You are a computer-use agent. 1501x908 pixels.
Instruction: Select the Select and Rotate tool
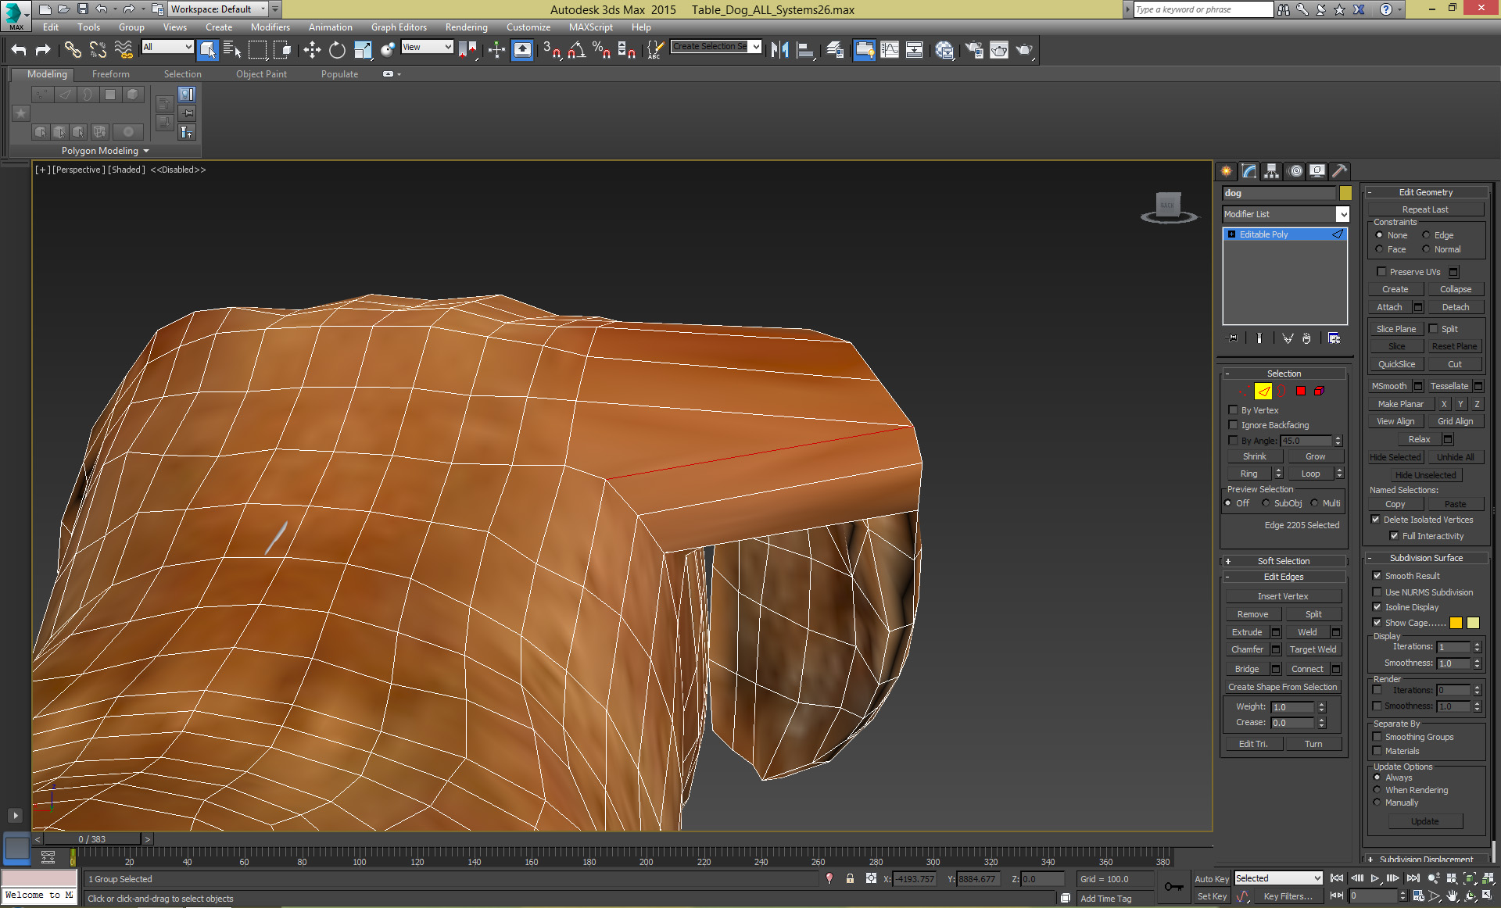tap(336, 49)
